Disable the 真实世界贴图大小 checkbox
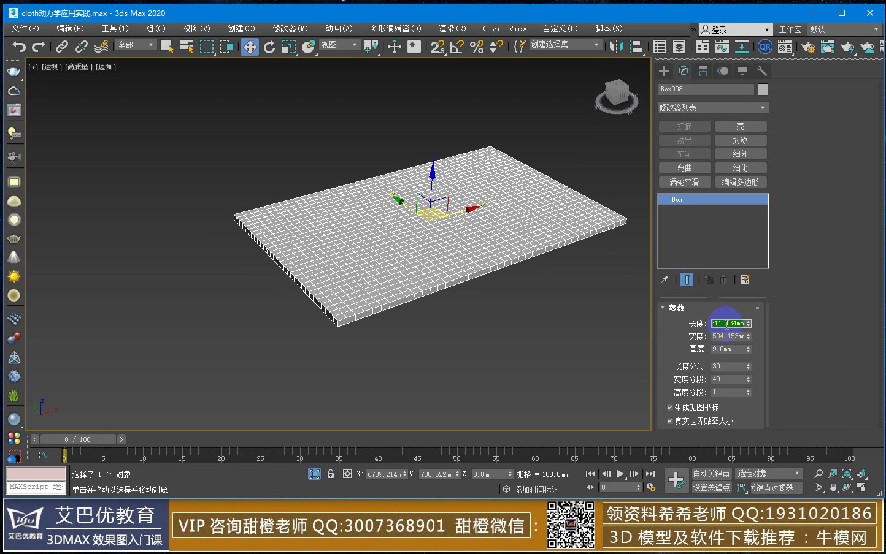 coord(670,421)
